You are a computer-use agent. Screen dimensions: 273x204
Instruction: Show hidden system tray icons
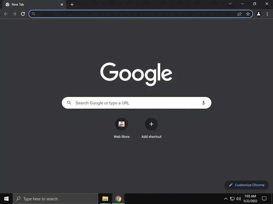coord(226,199)
